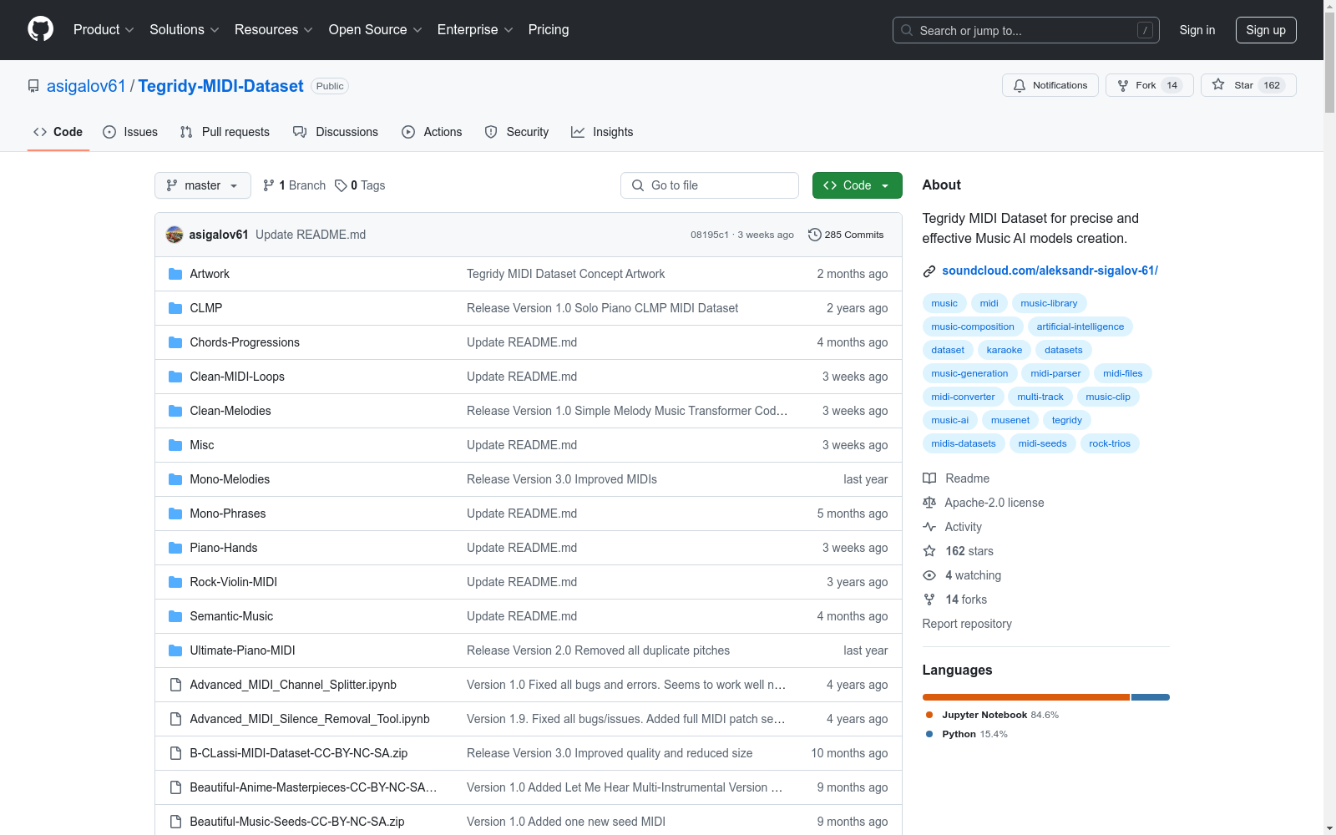Open the master branch selector
The height and width of the screenshot is (835, 1336).
(203, 185)
